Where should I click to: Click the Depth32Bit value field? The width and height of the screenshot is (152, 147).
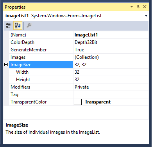(111, 42)
